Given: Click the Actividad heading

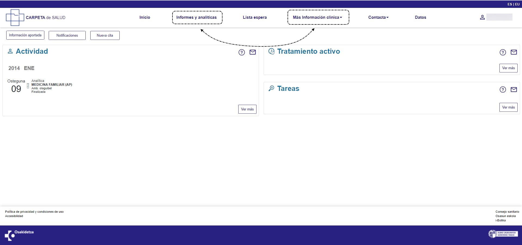Looking at the screenshot, I should pyautogui.click(x=32, y=51).
